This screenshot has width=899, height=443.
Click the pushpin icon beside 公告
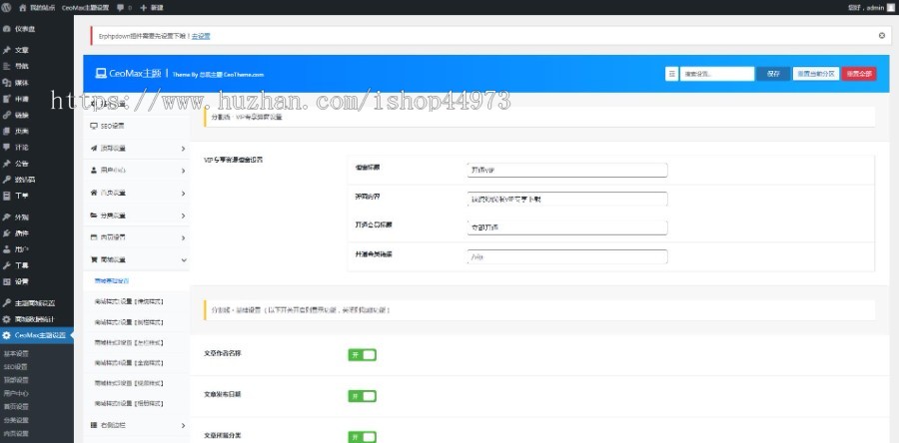tap(6, 163)
